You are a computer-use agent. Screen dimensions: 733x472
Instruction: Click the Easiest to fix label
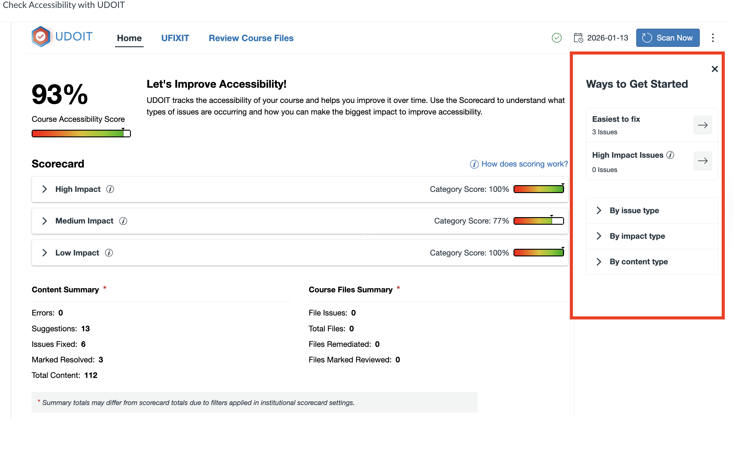coord(616,119)
